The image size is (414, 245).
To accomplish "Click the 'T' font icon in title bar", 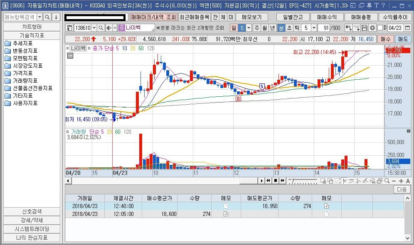I will click(x=376, y=5).
